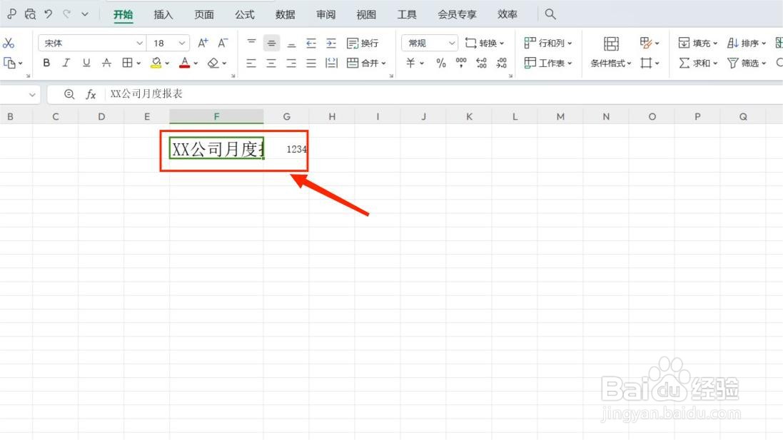Click the Eraser clear icon
Screen dimensions: 783x440
coord(213,63)
